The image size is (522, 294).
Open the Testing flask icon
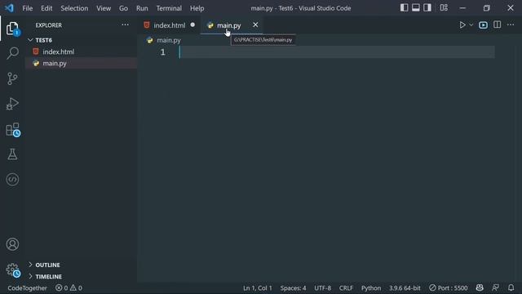[x=12, y=154]
